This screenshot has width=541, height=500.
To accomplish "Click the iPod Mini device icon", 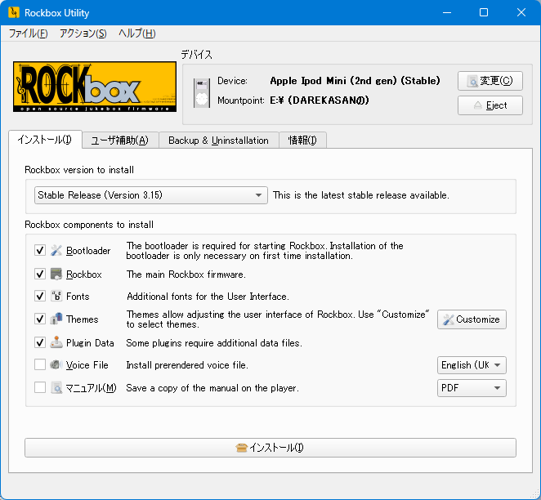I will point(202,93).
